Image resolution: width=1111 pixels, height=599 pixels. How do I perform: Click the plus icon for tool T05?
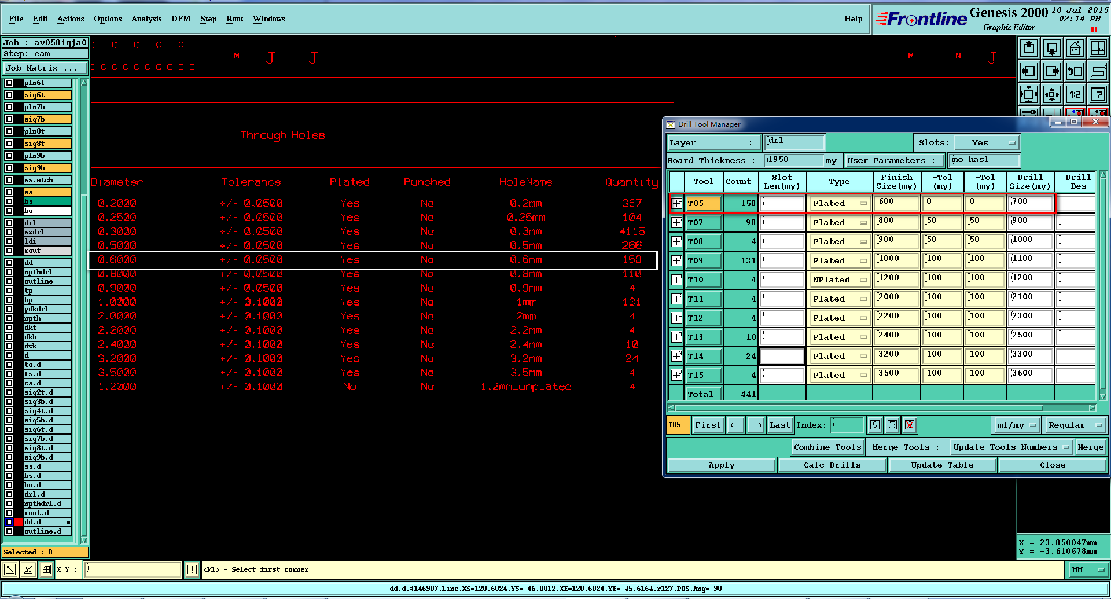coord(677,203)
